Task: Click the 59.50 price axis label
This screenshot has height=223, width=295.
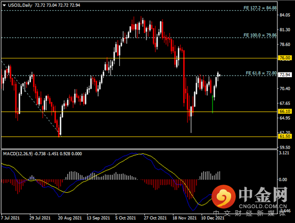Action: 285,147
